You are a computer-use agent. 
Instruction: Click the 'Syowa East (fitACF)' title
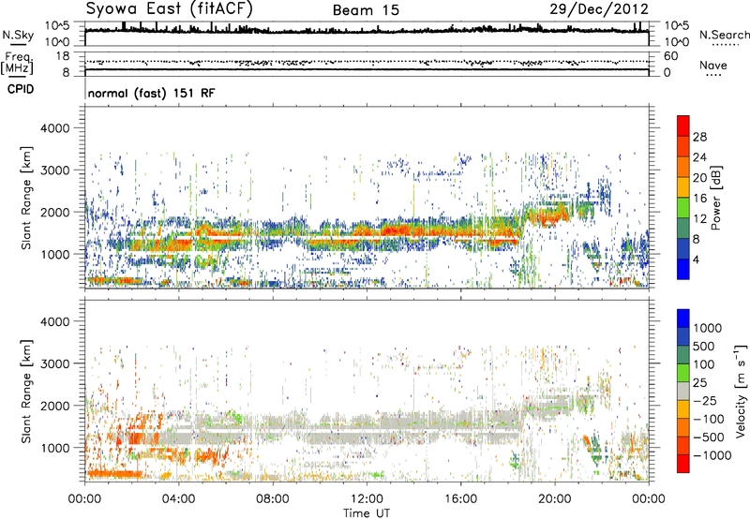click(x=170, y=9)
